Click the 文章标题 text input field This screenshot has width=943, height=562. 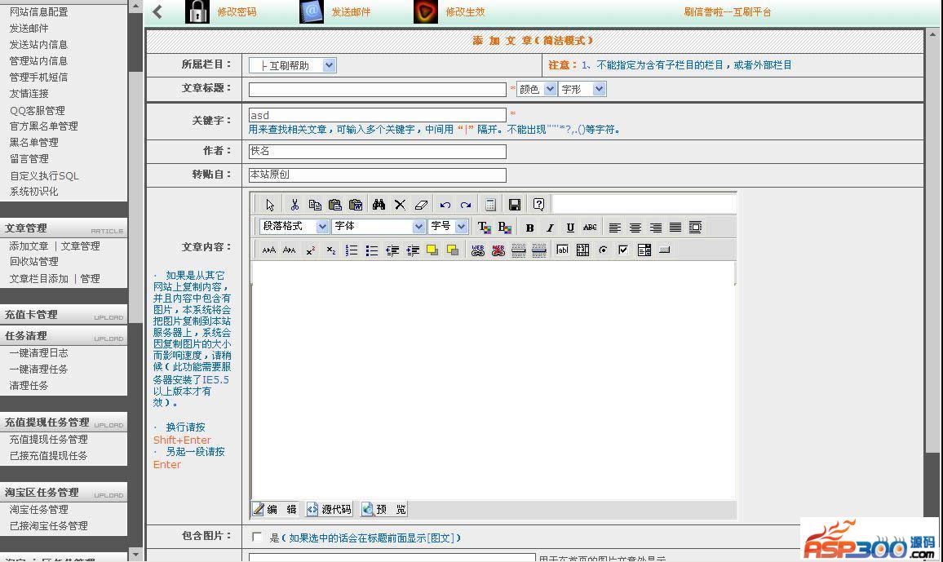click(377, 90)
